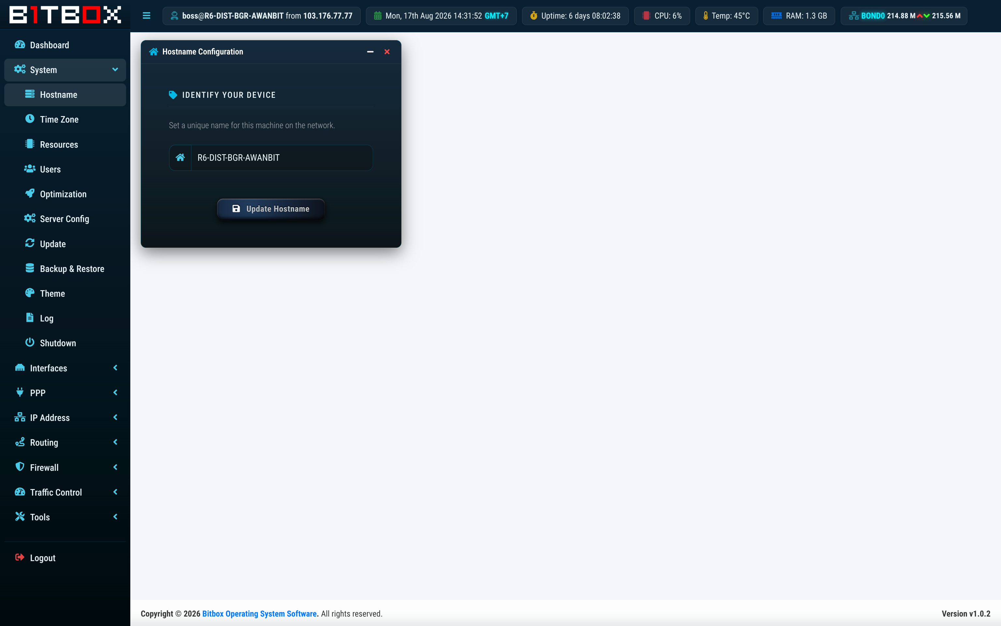Open the Theme menu item label
The width and height of the screenshot is (1001, 626).
[52, 293]
